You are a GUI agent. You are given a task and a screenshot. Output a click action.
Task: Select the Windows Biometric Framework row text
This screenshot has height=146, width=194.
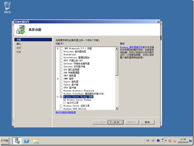79,91
